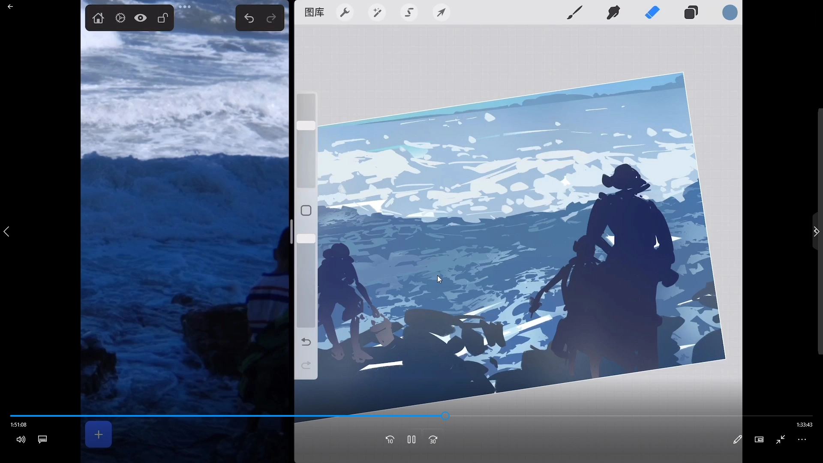Toggle the padlock lock icon
The image size is (823, 463).
[162, 18]
